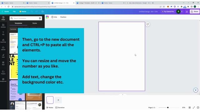The image size is (200, 112).
Task: Open grid view of pages
Action: click(190, 108)
